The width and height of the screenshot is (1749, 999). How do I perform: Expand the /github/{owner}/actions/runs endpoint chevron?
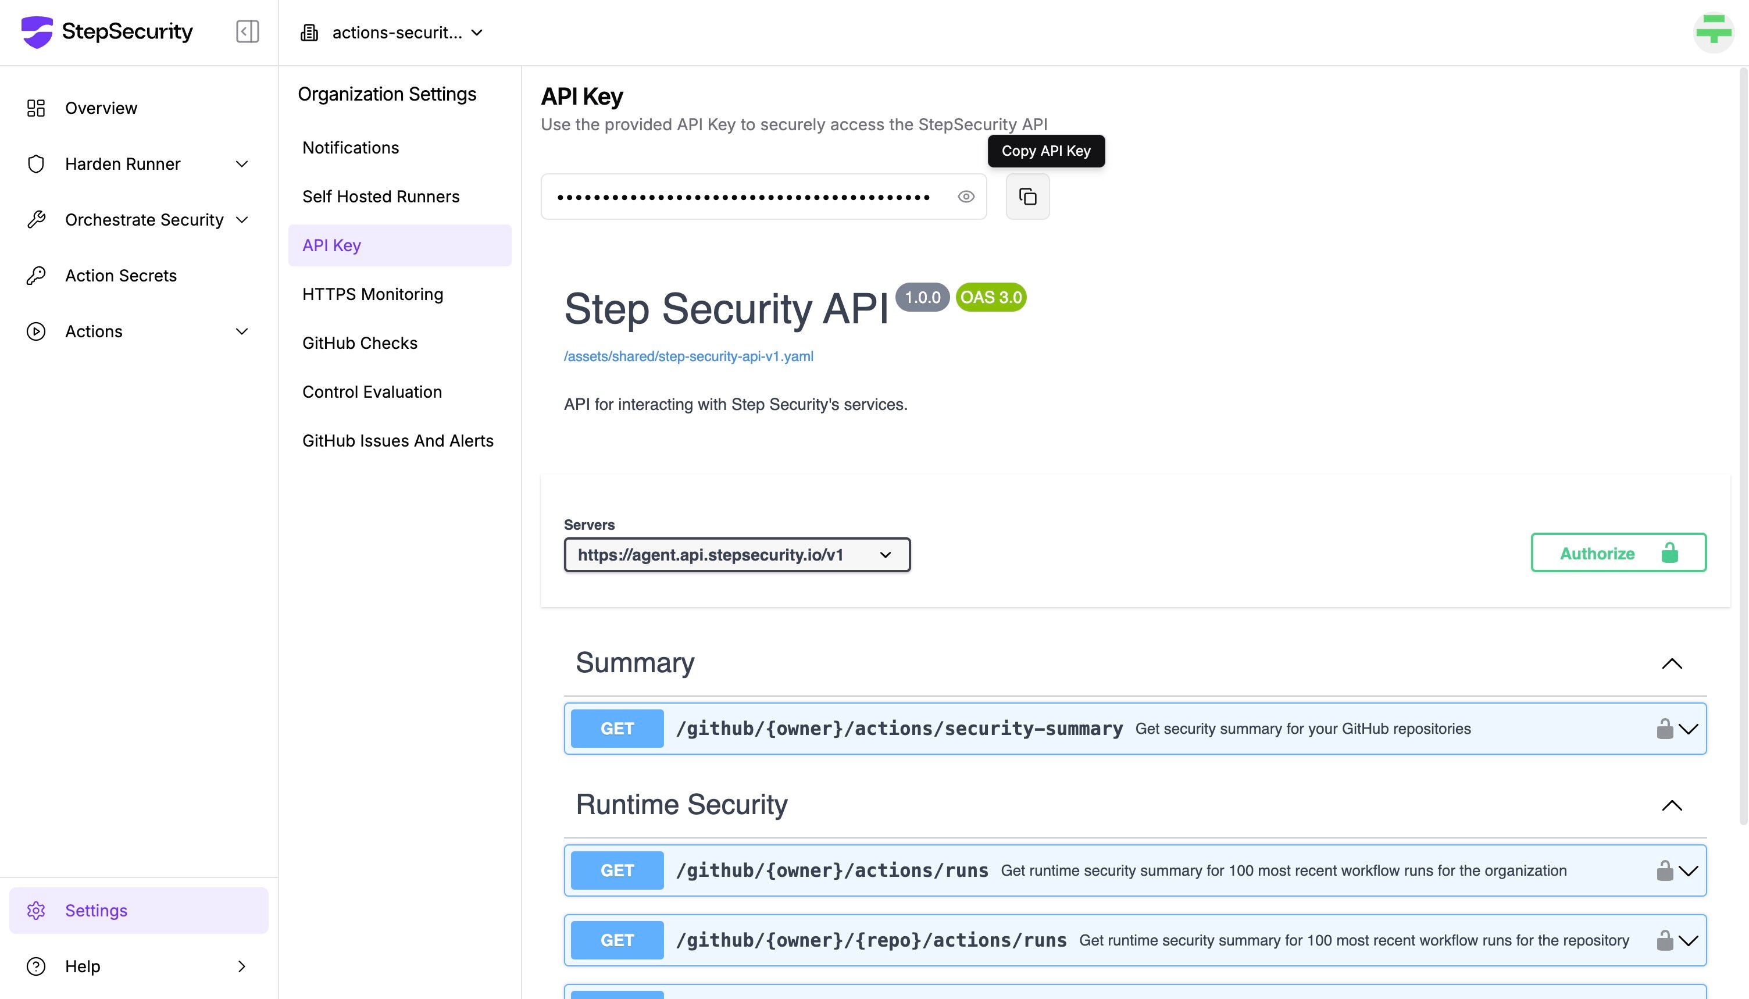coord(1689,870)
